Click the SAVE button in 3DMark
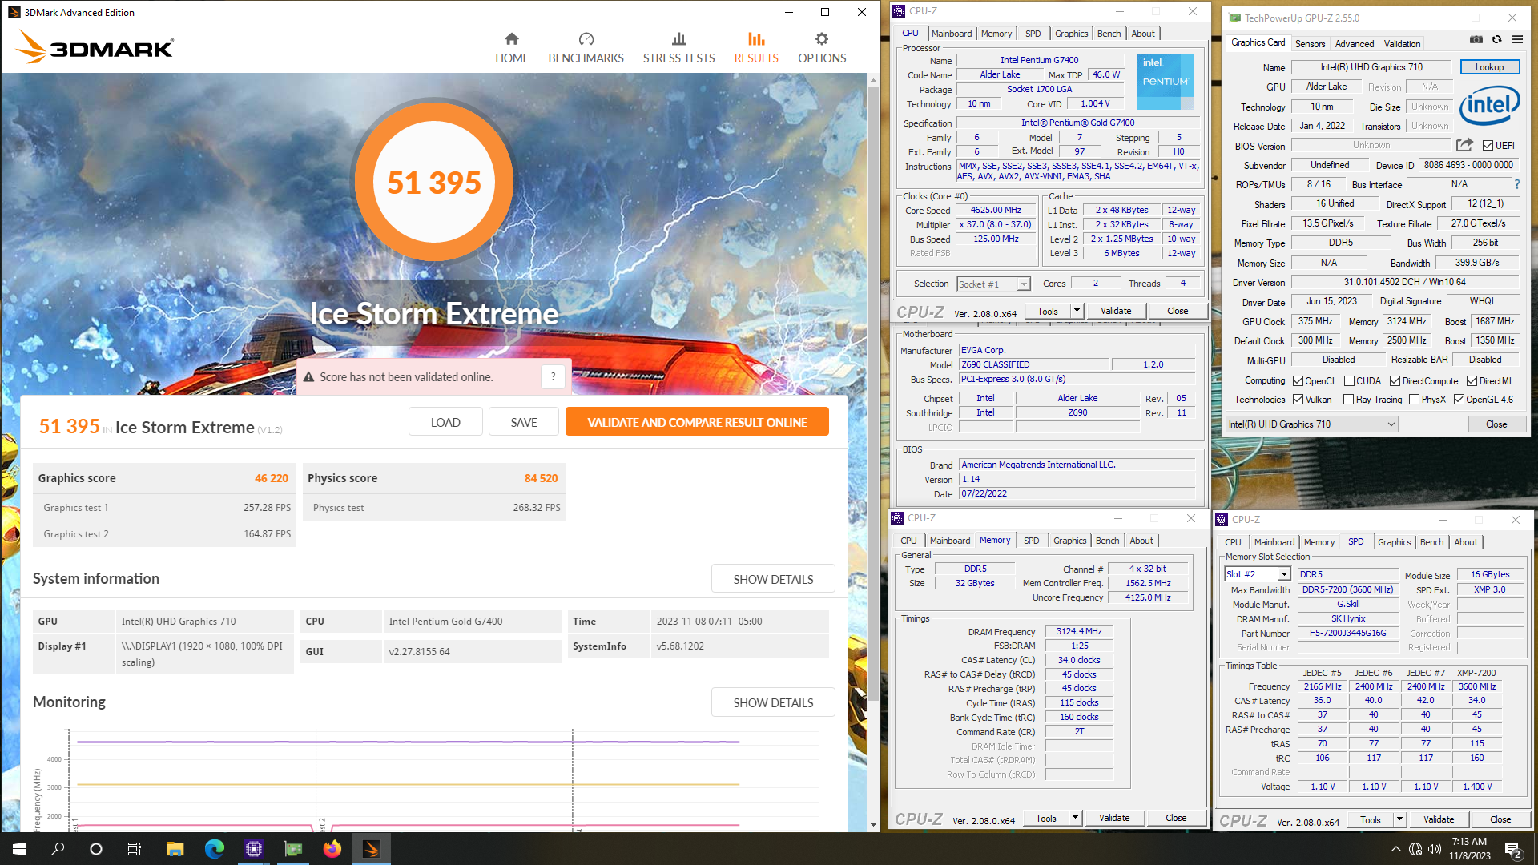The image size is (1538, 865). (524, 422)
